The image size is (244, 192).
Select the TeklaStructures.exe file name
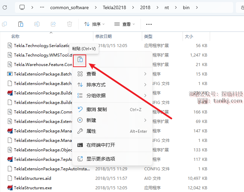(x=33, y=188)
